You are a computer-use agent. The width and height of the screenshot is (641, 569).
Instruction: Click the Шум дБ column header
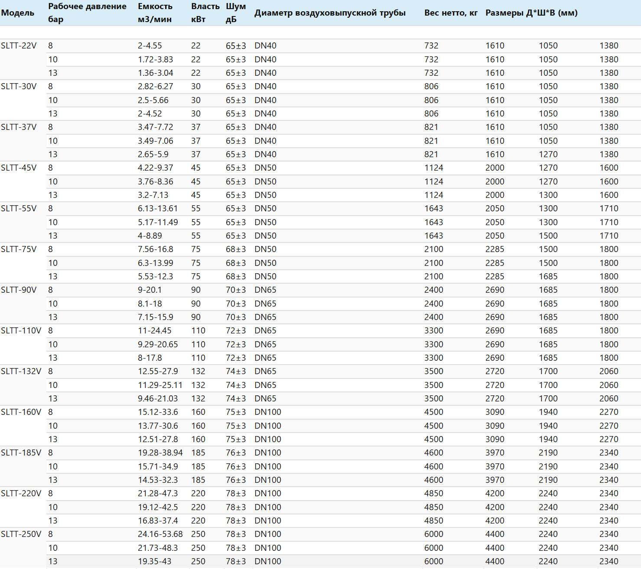click(x=235, y=13)
